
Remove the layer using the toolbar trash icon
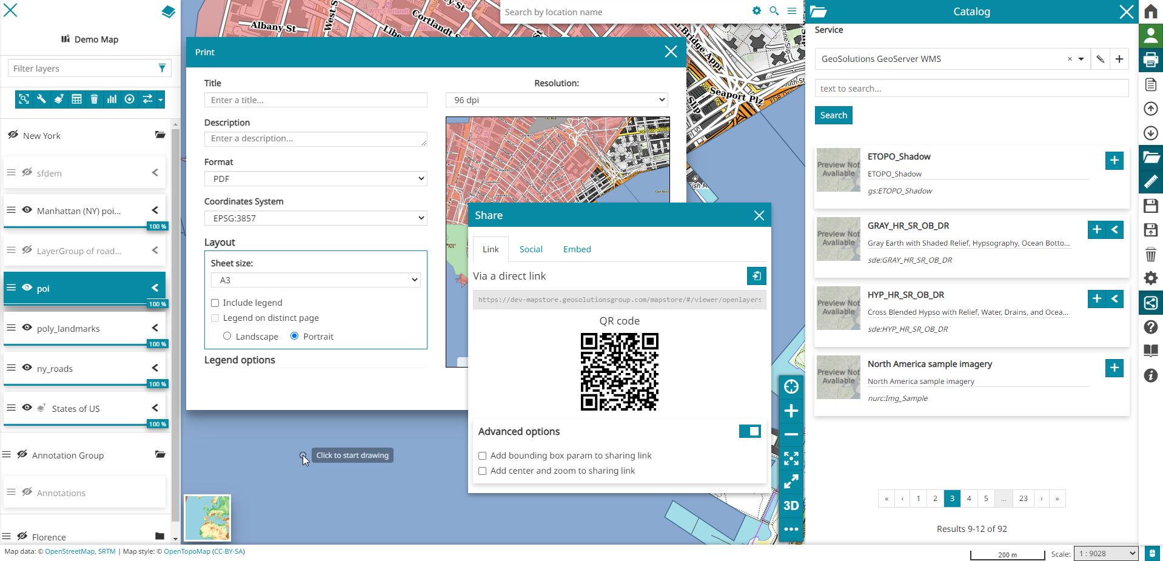tap(94, 99)
